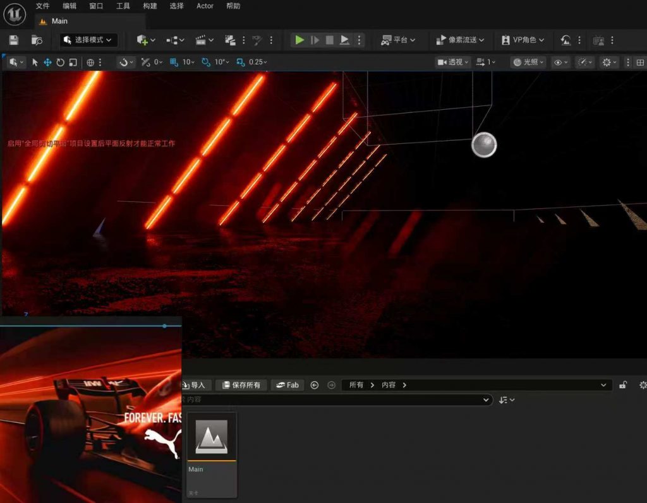The width and height of the screenshot is (647, 503).
Task: Change scale snap value 0.25
Action: 258,62
